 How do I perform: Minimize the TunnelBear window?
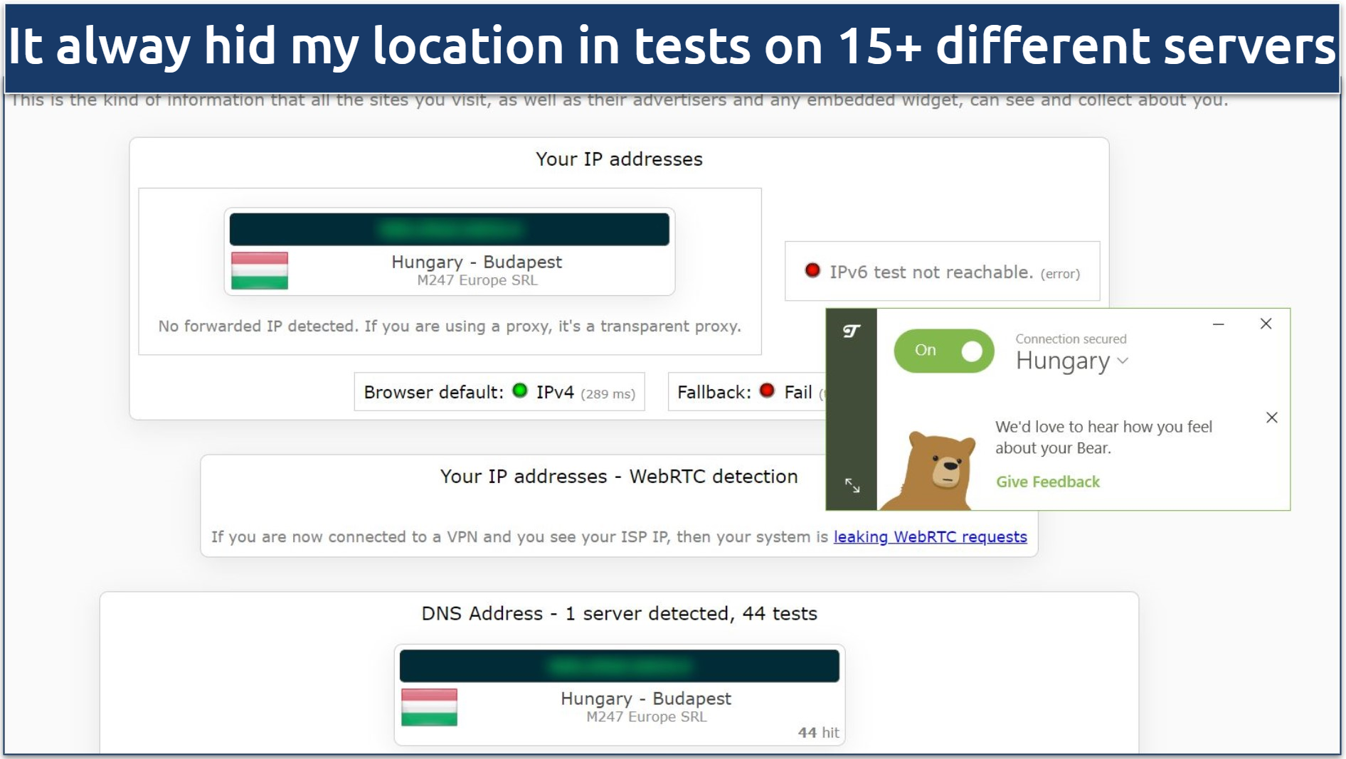click(x=1219, y=324)
